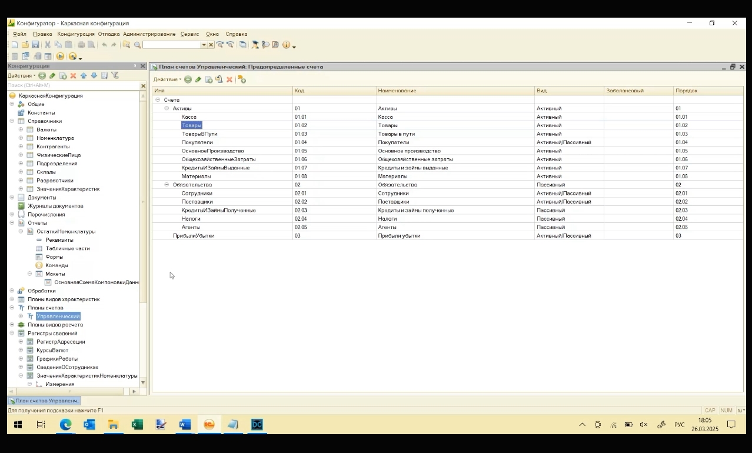752x453 pixels.
Task: Click the move up blue arrow icon
Action: [84, 75]
